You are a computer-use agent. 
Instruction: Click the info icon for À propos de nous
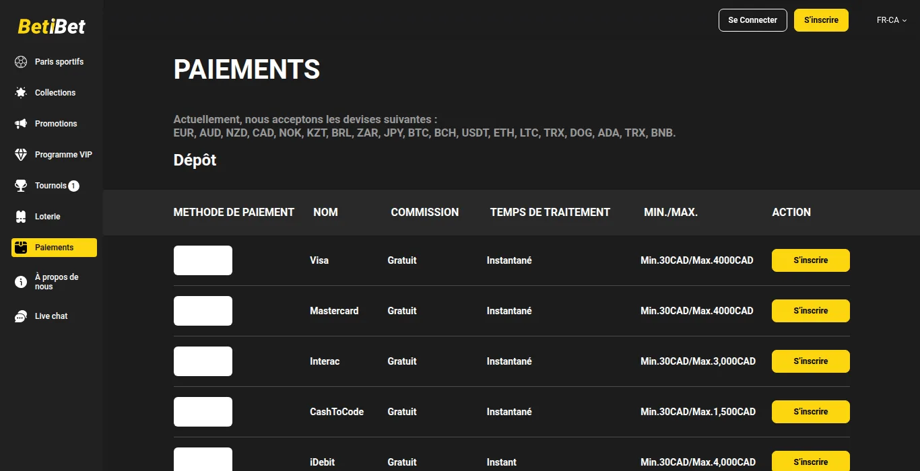click(x=21, y=282)
